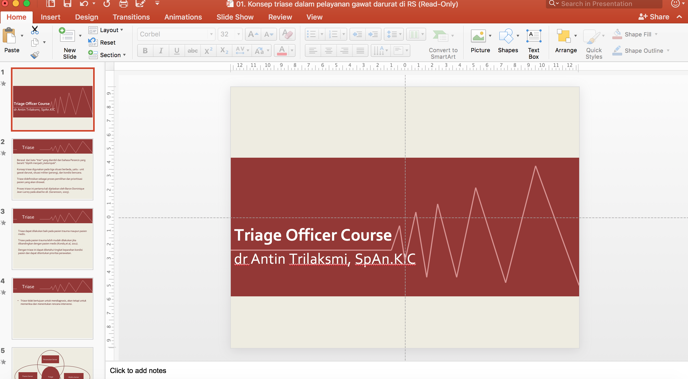Toggle Underline formatting

(177, 51)
